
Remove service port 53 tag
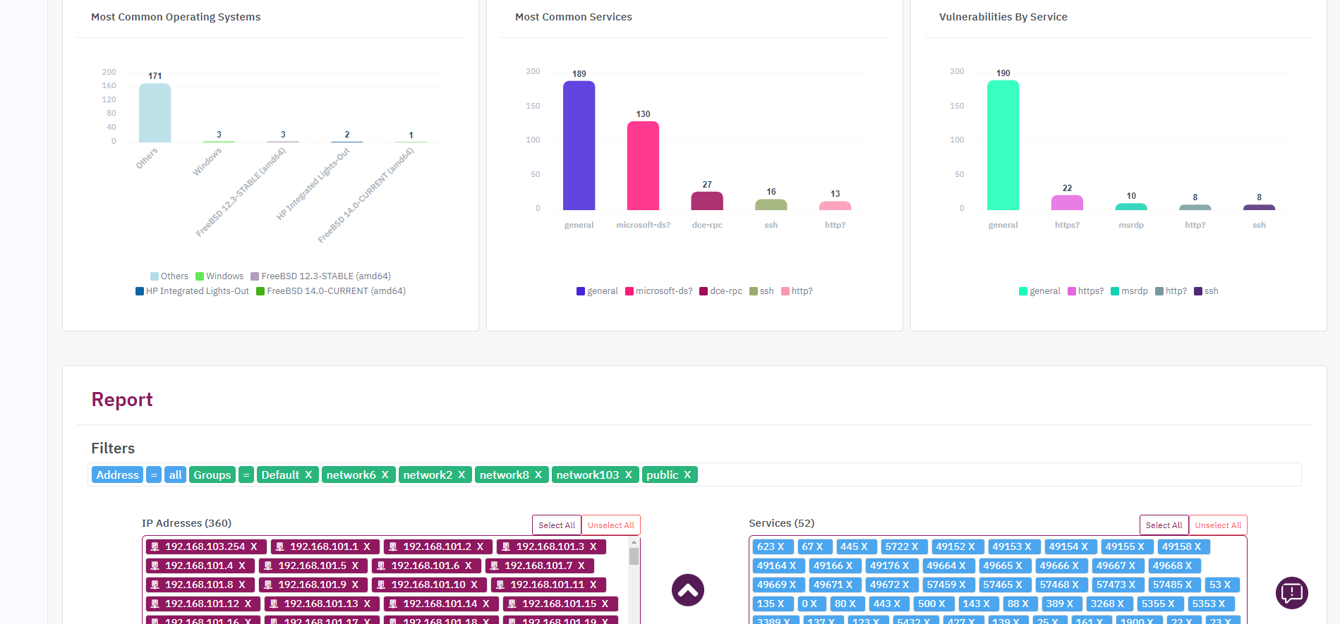pos(1228,585)
